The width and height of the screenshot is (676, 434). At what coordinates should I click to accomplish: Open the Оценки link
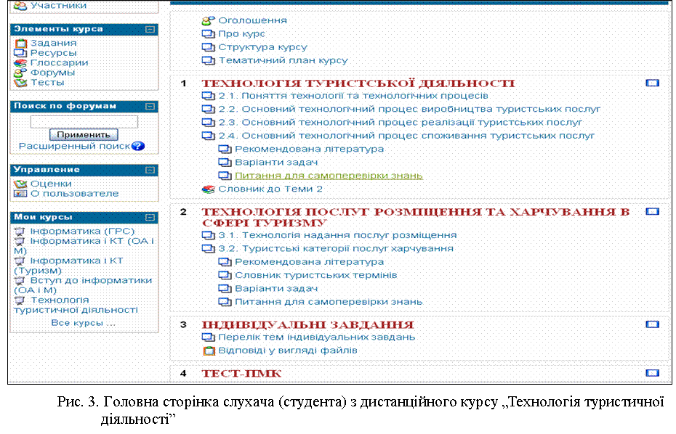pyautogui.click(x=51, y=184)
